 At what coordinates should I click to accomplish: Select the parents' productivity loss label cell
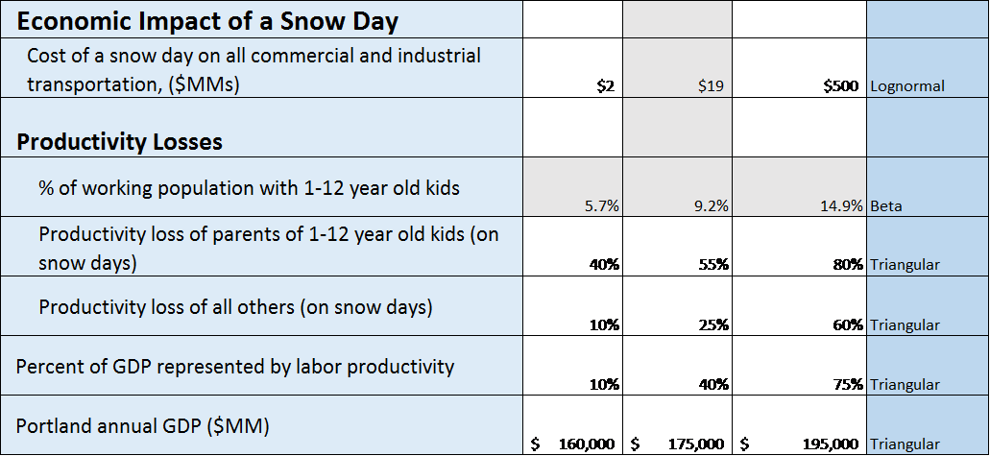261,248
